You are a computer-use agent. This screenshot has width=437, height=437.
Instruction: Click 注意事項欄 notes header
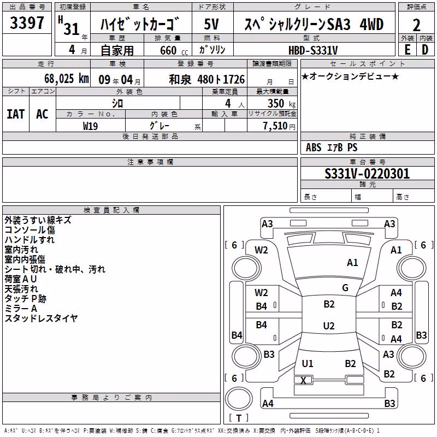[150, 162]
